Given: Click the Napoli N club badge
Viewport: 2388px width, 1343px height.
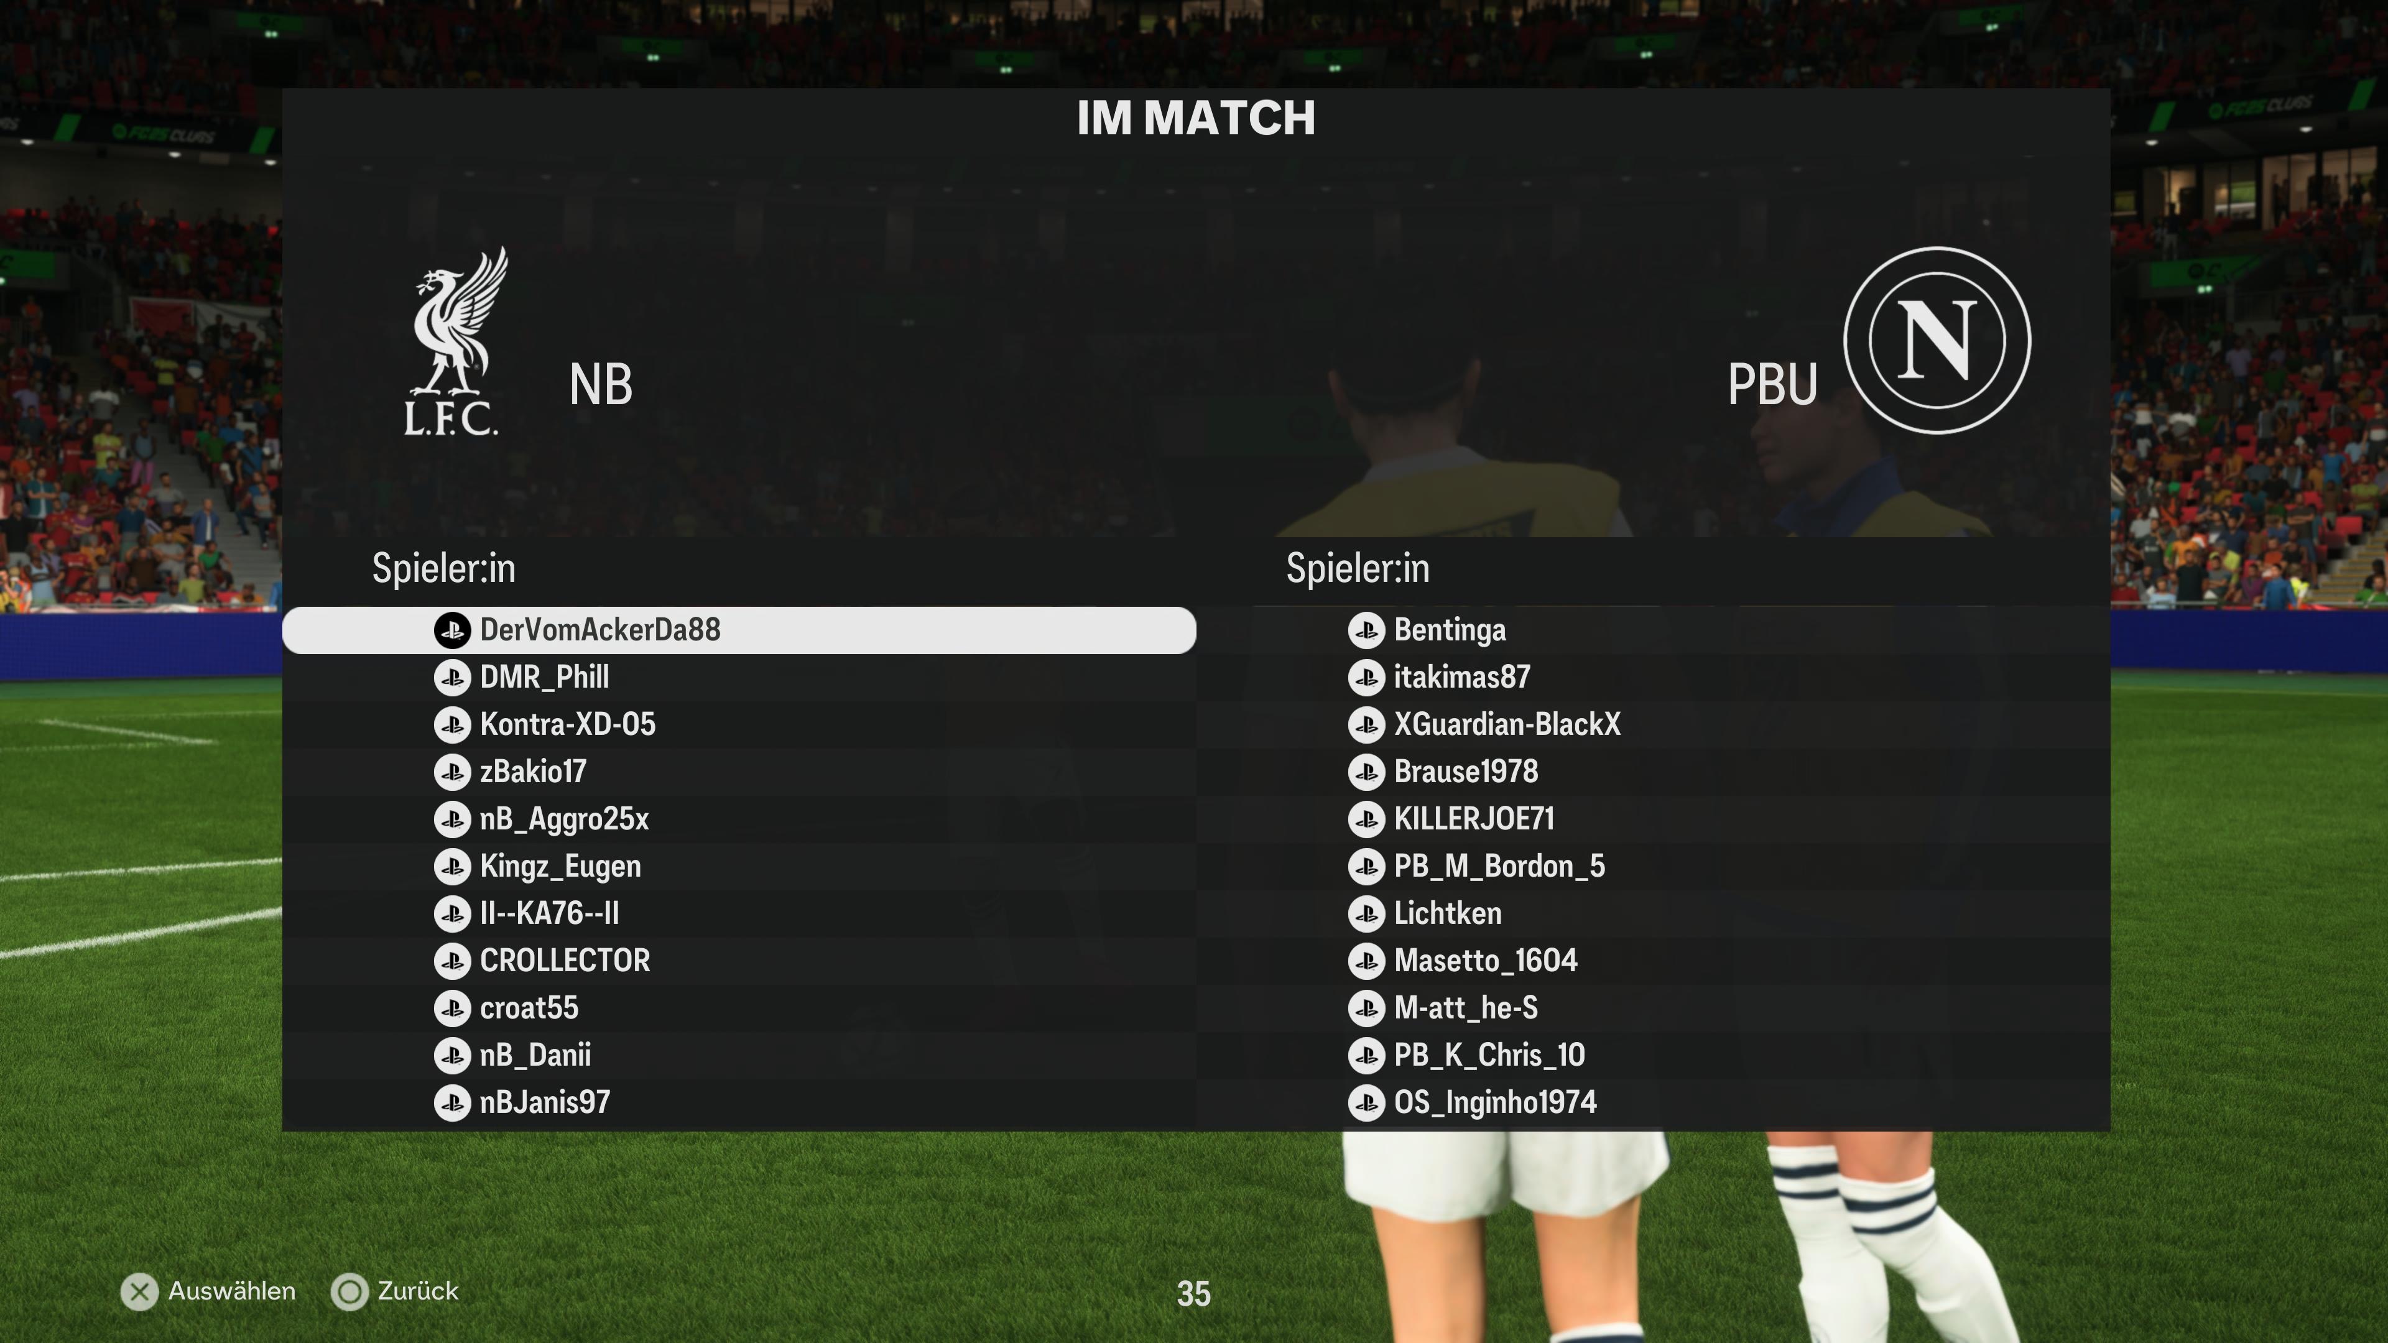Looking at the screenshot, I should [1937, 340].
